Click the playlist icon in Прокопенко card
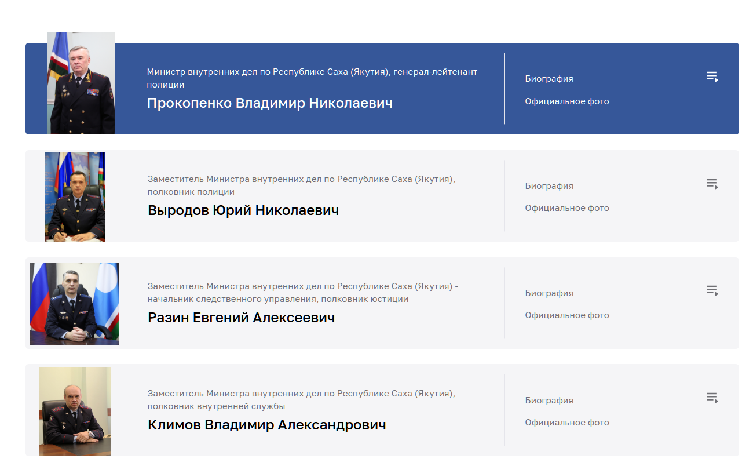This screenshot has width=753, height=466. tap(712, 77)
